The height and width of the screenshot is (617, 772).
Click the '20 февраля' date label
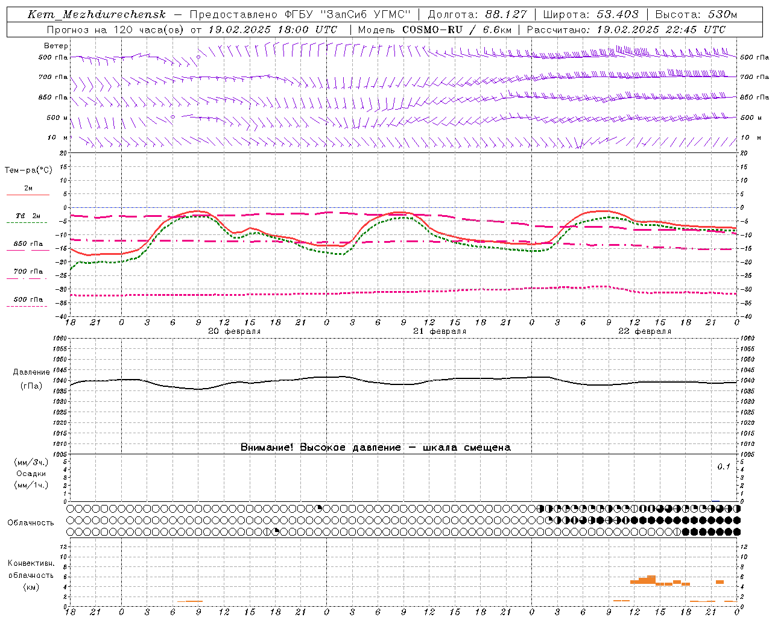coord(235,331)
